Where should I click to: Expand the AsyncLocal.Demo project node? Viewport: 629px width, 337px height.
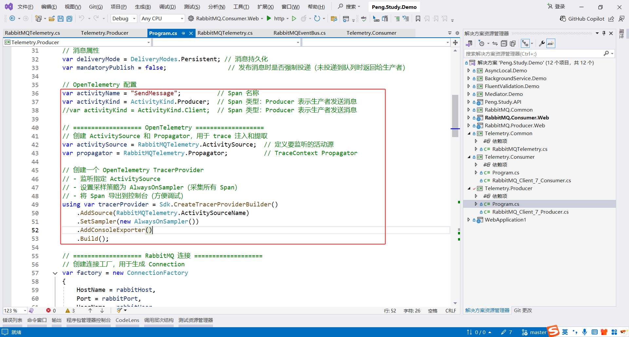pos(468,71)
